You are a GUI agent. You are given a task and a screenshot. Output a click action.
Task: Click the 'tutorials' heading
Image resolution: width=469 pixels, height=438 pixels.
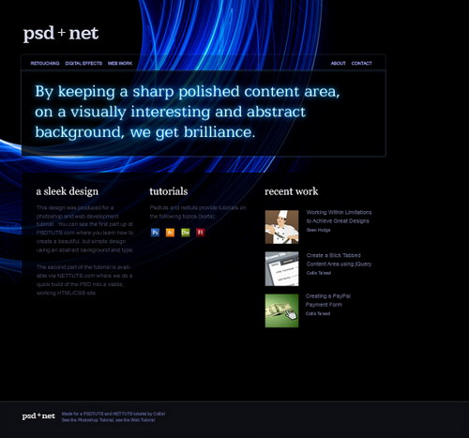coord(169,191)
